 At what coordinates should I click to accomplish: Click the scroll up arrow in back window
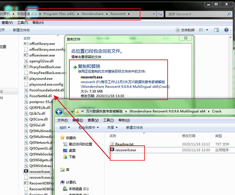pyautogui.click(x=231, y=37)
